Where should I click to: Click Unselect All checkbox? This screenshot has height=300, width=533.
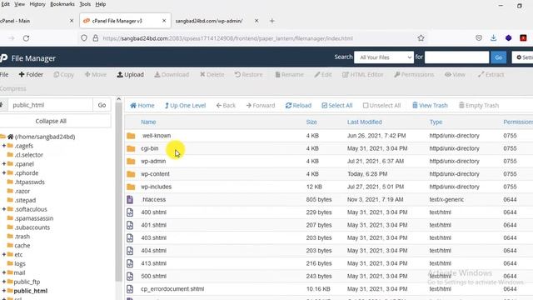click(381, 106)
